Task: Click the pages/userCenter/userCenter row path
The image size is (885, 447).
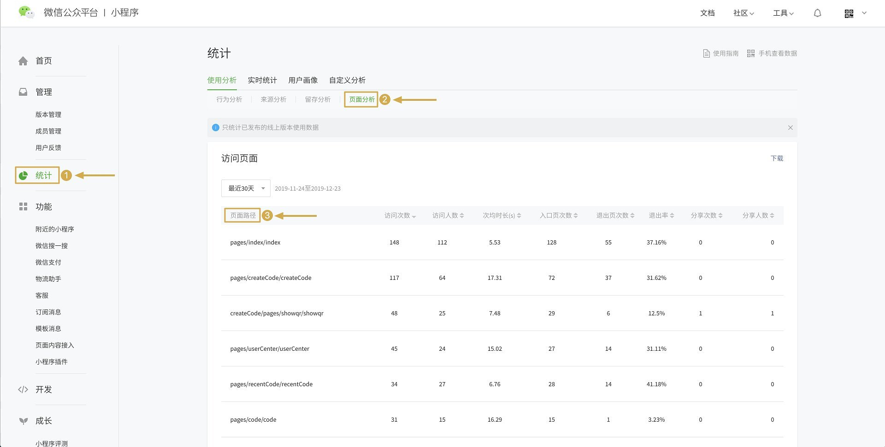Action: [x=270, y=349]
